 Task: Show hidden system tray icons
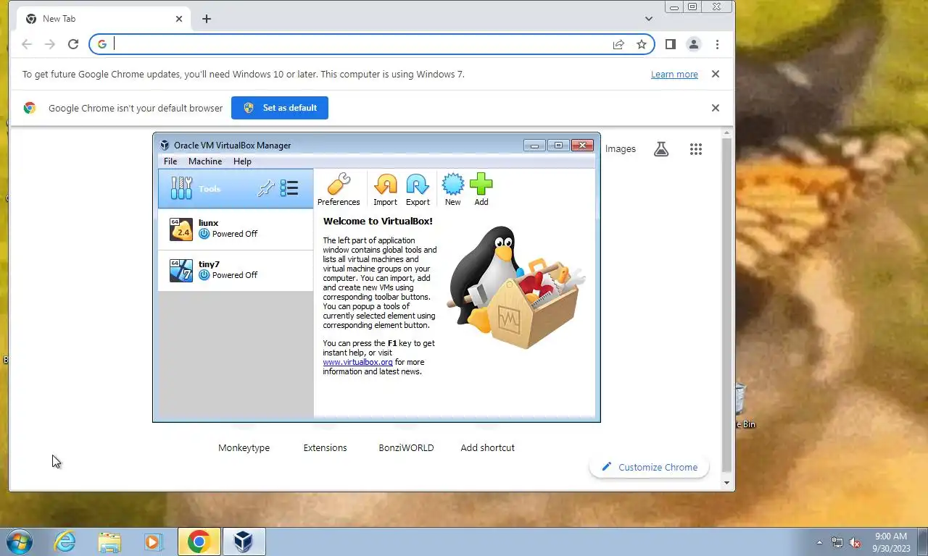click(819, 542)
